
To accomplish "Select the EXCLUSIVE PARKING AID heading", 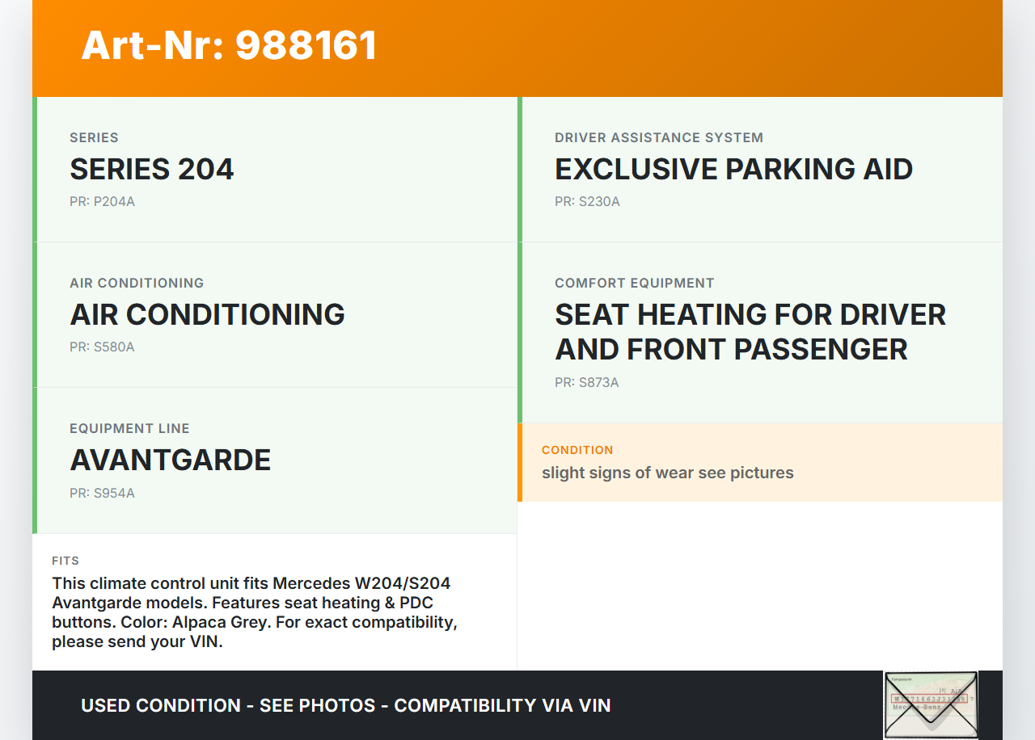I will click(733, 170).
